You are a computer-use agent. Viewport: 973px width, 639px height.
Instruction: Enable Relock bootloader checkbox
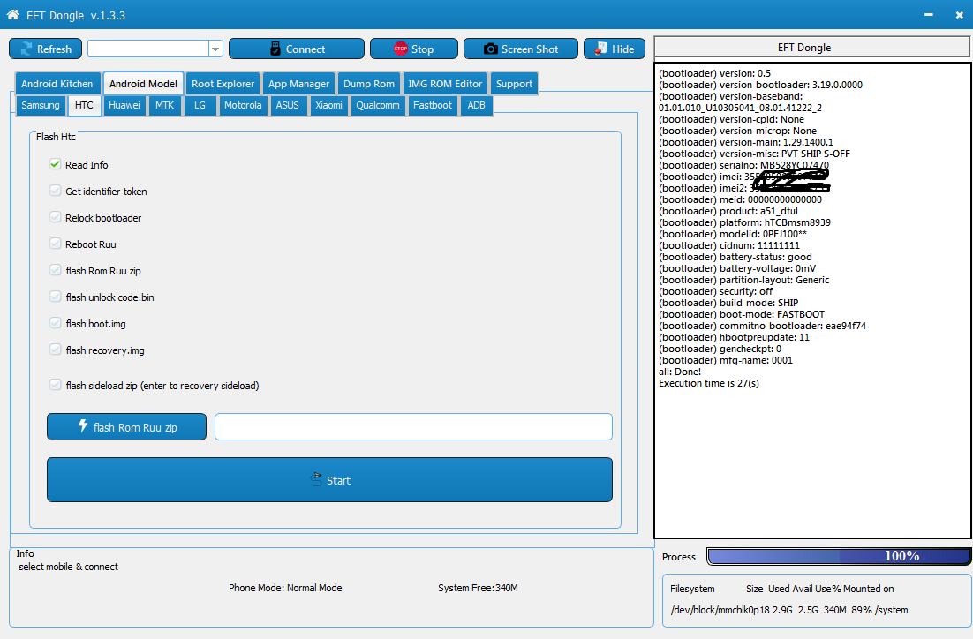click(x=56, y=218)
